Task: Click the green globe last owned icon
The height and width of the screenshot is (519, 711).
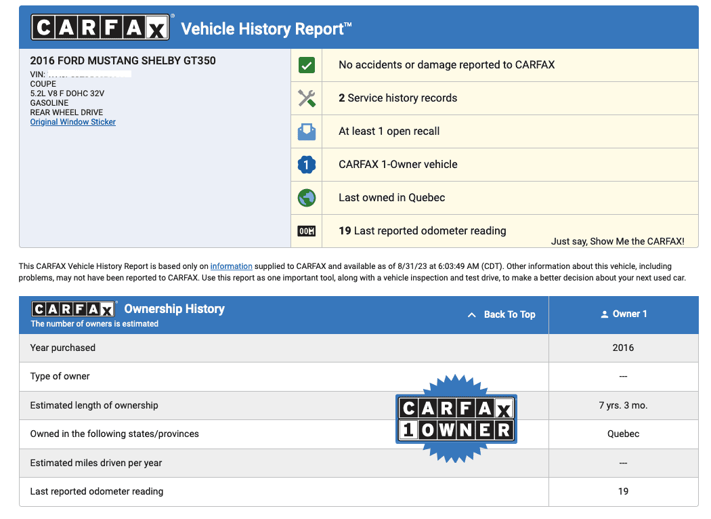Action: click(307, 198)
